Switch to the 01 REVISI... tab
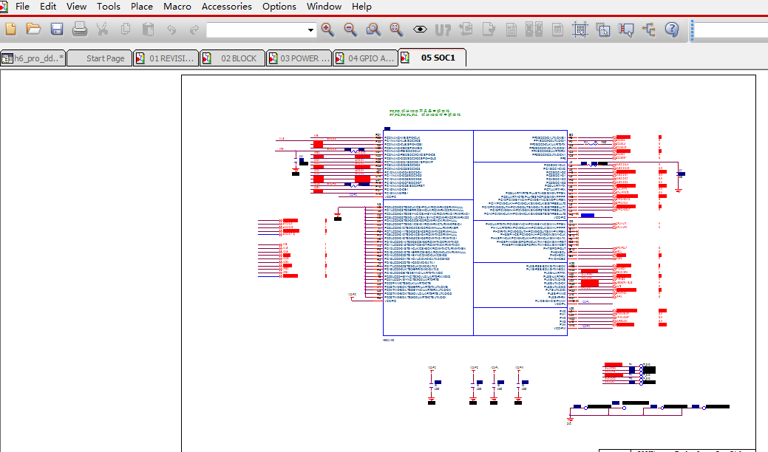 166,58
